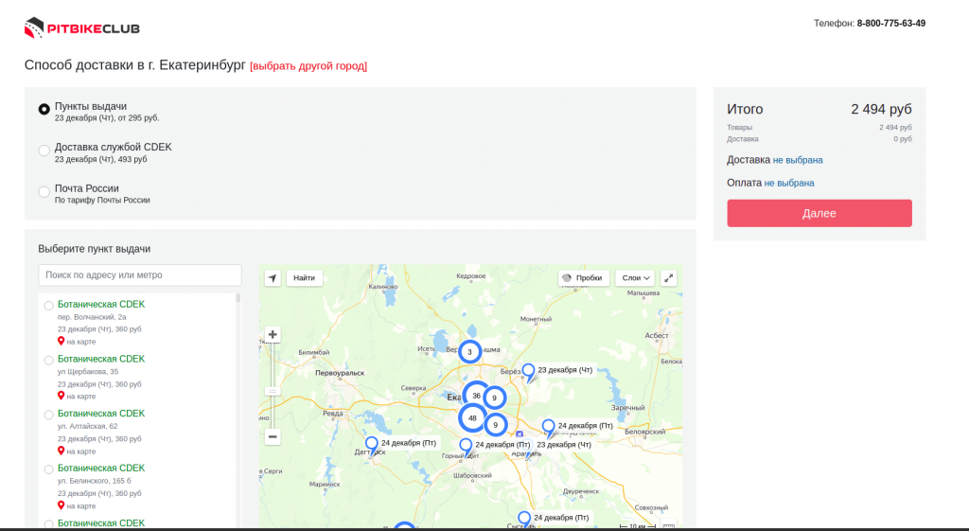Zoom in the map with plus button
The width and height of the screenshot is (969, 531).
pos(273,334)
